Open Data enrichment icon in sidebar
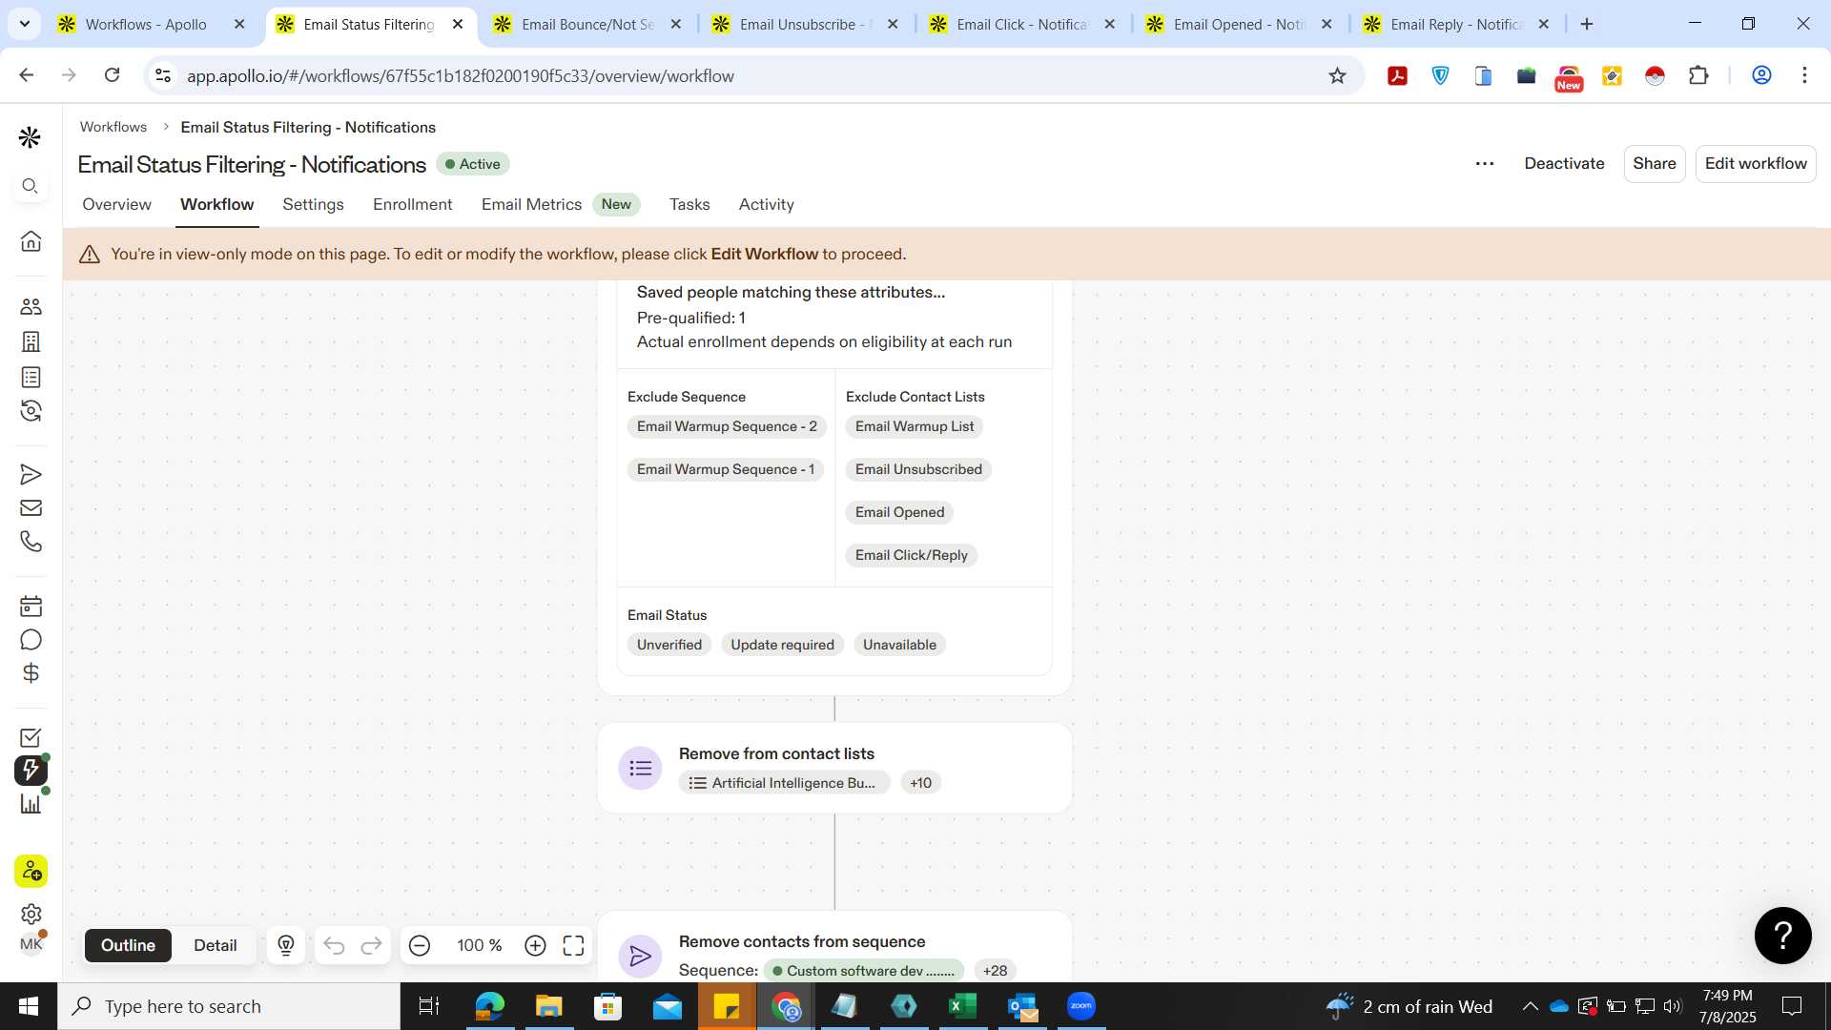Viewport: 1831px width, 1030px height. tap(31, 411)
